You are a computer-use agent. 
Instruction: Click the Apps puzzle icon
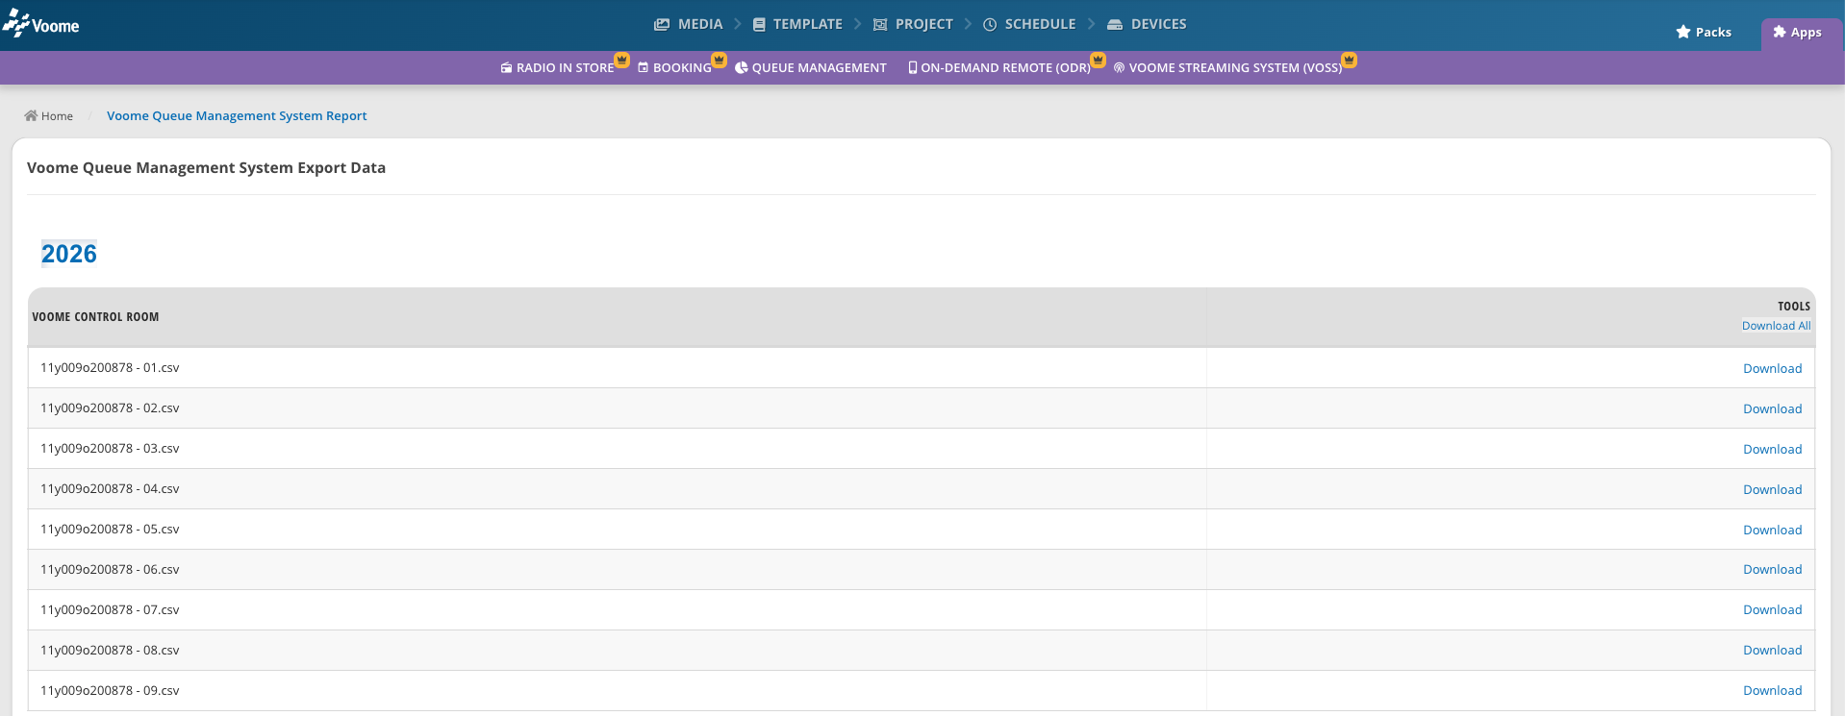coord(1780,32)
